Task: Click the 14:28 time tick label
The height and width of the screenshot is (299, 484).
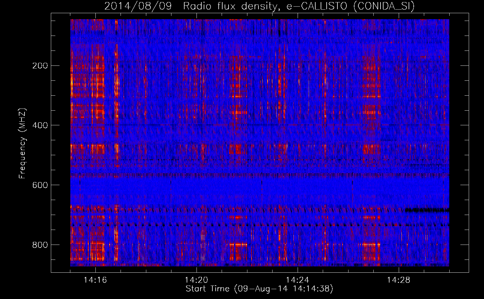Action: (398, 280)
